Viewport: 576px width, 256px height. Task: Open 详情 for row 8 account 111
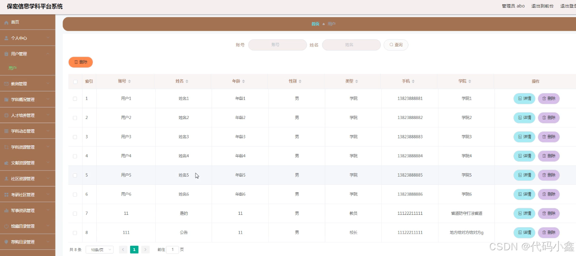point(524,233)
